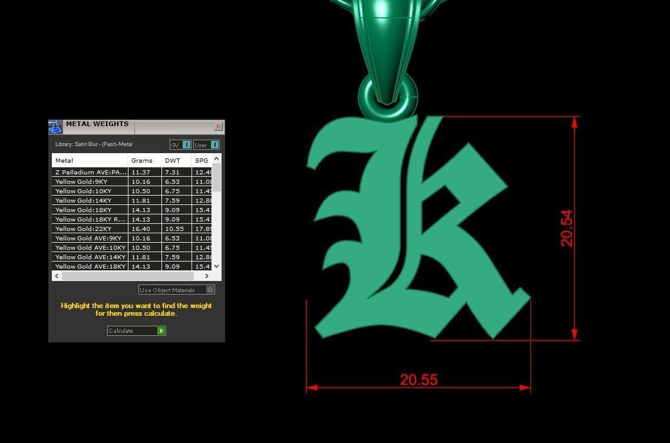Close the Metal Weights panel

(219, 127)
